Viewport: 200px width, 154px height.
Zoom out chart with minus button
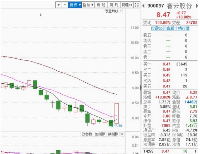[x=65, y=5]
